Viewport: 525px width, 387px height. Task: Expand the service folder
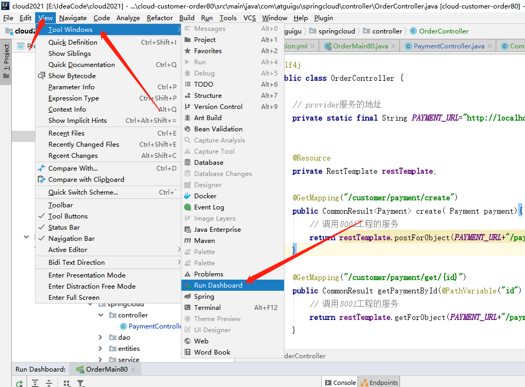100,359
